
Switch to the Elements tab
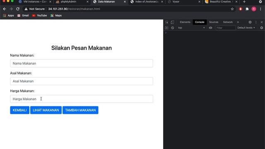pyautogui.click(x=185, y=22)
